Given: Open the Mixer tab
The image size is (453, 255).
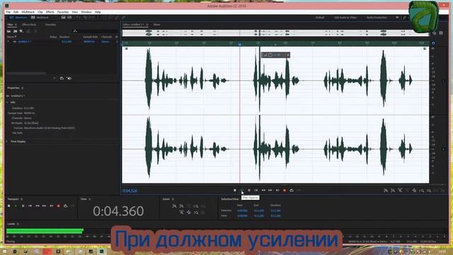Looking at the screenshot, I should coord(156,25).
